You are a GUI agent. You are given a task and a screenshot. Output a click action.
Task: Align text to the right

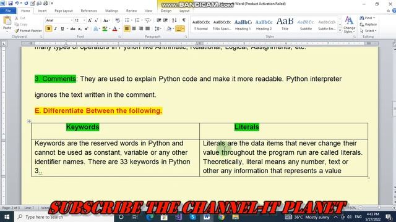pos(140,29)
